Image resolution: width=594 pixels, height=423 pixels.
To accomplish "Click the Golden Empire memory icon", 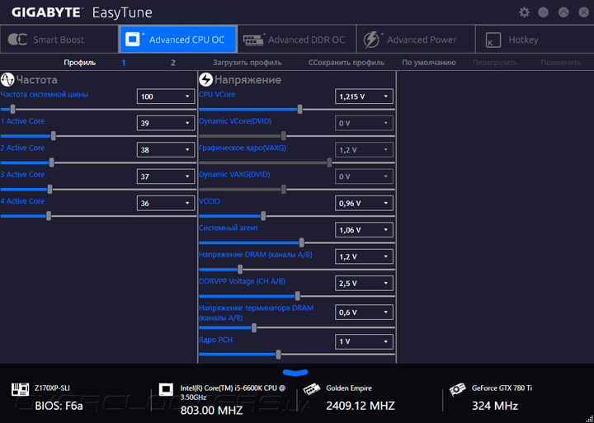I will click(x=311, y=389).
